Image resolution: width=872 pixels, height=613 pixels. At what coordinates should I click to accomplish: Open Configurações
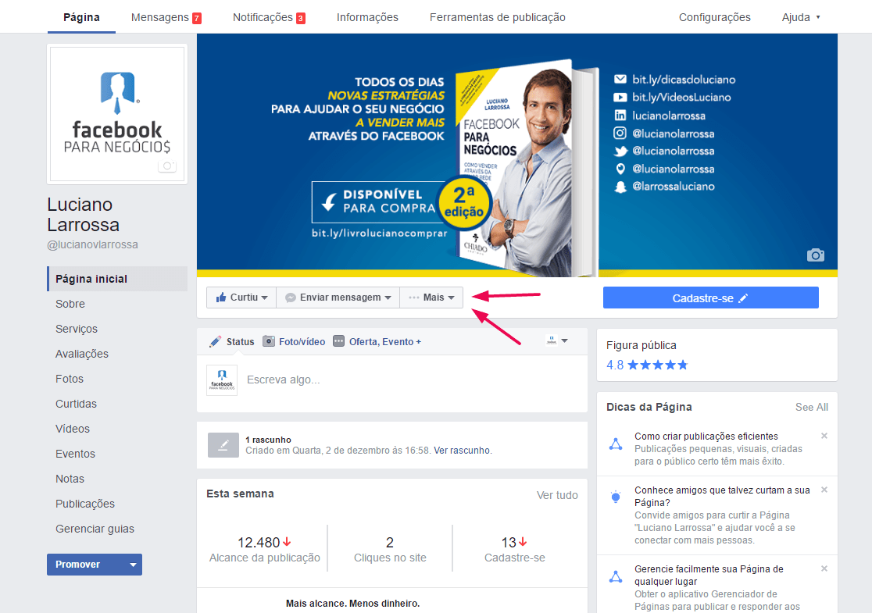(715, 17)
